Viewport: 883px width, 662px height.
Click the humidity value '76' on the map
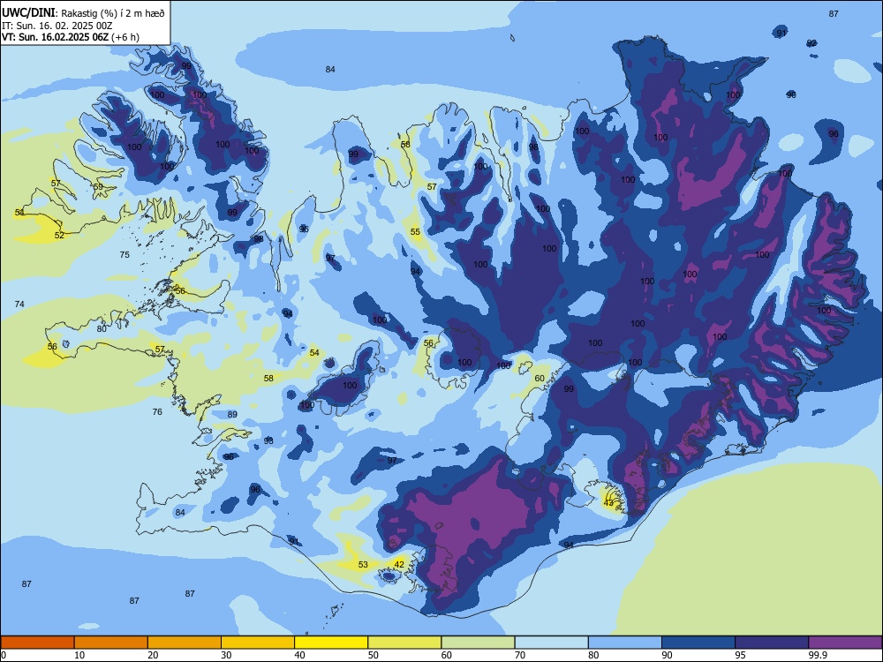pyautogui.click(x=157, y=412)
